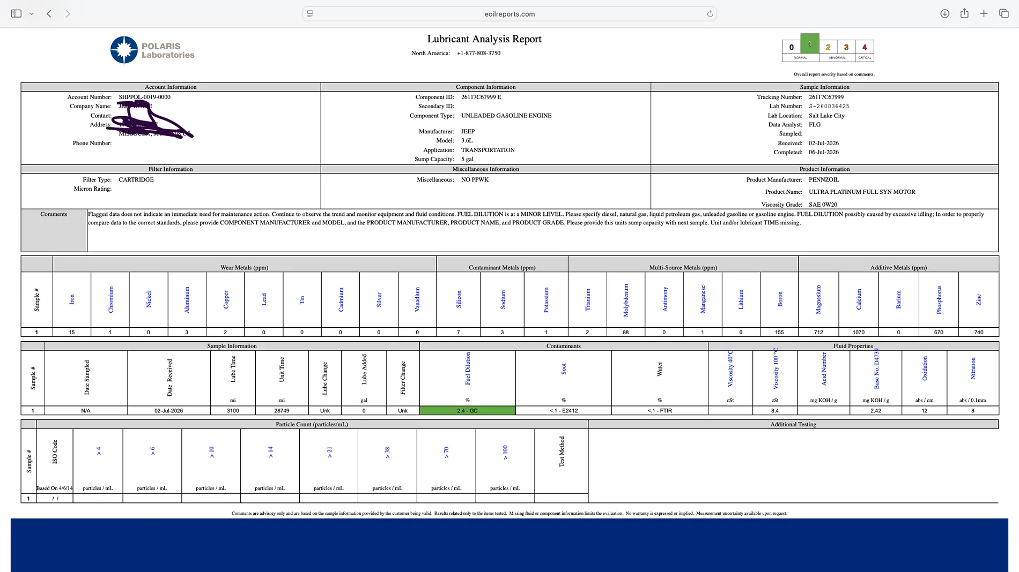The image size is (1019, 572).
Task: Click the Viscosity 100 °C value 8.4
Action: [x=774, y=411]
